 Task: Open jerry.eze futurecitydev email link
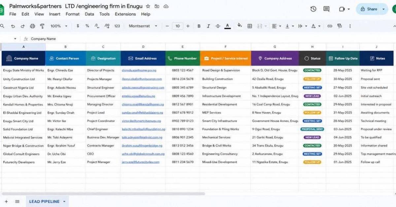[x=141, y=162]
